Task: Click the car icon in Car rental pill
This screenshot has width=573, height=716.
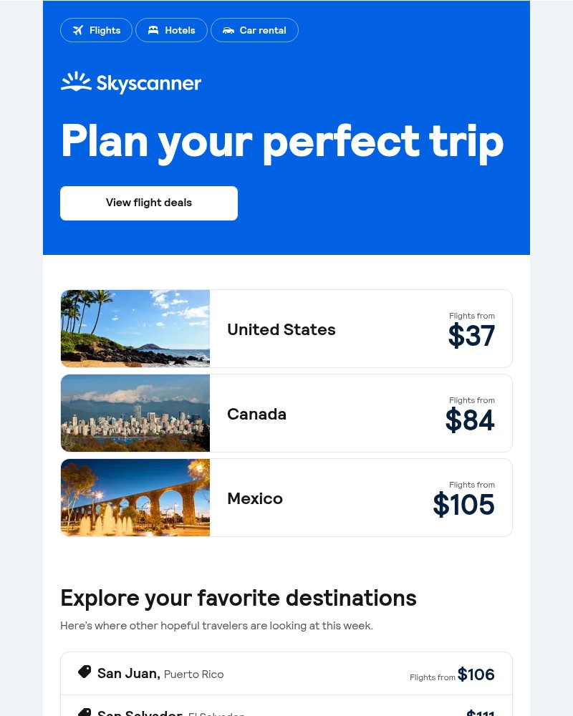Action: [x=228, y=31]
